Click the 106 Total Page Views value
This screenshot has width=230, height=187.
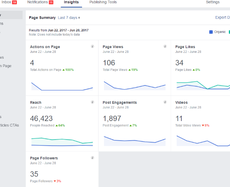tap(109, 63)
